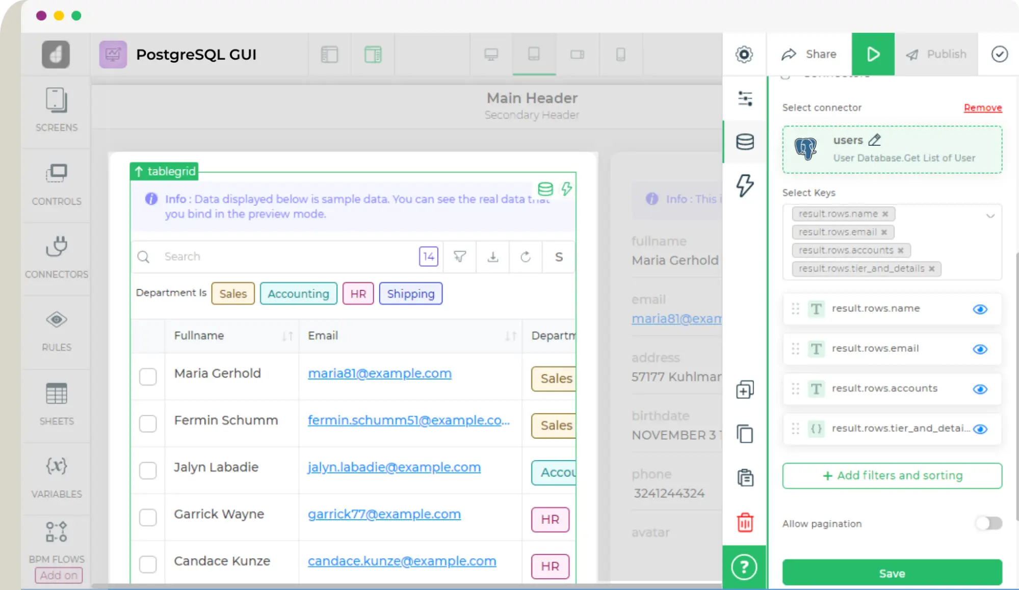1019x590 pixels.
Task: Open the actions lightning bolt panel
Action: pyautogui.click(x=744, y=187)
